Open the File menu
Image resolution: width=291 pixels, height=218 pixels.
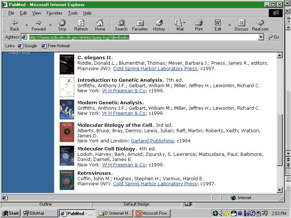[x=11, y=13]
